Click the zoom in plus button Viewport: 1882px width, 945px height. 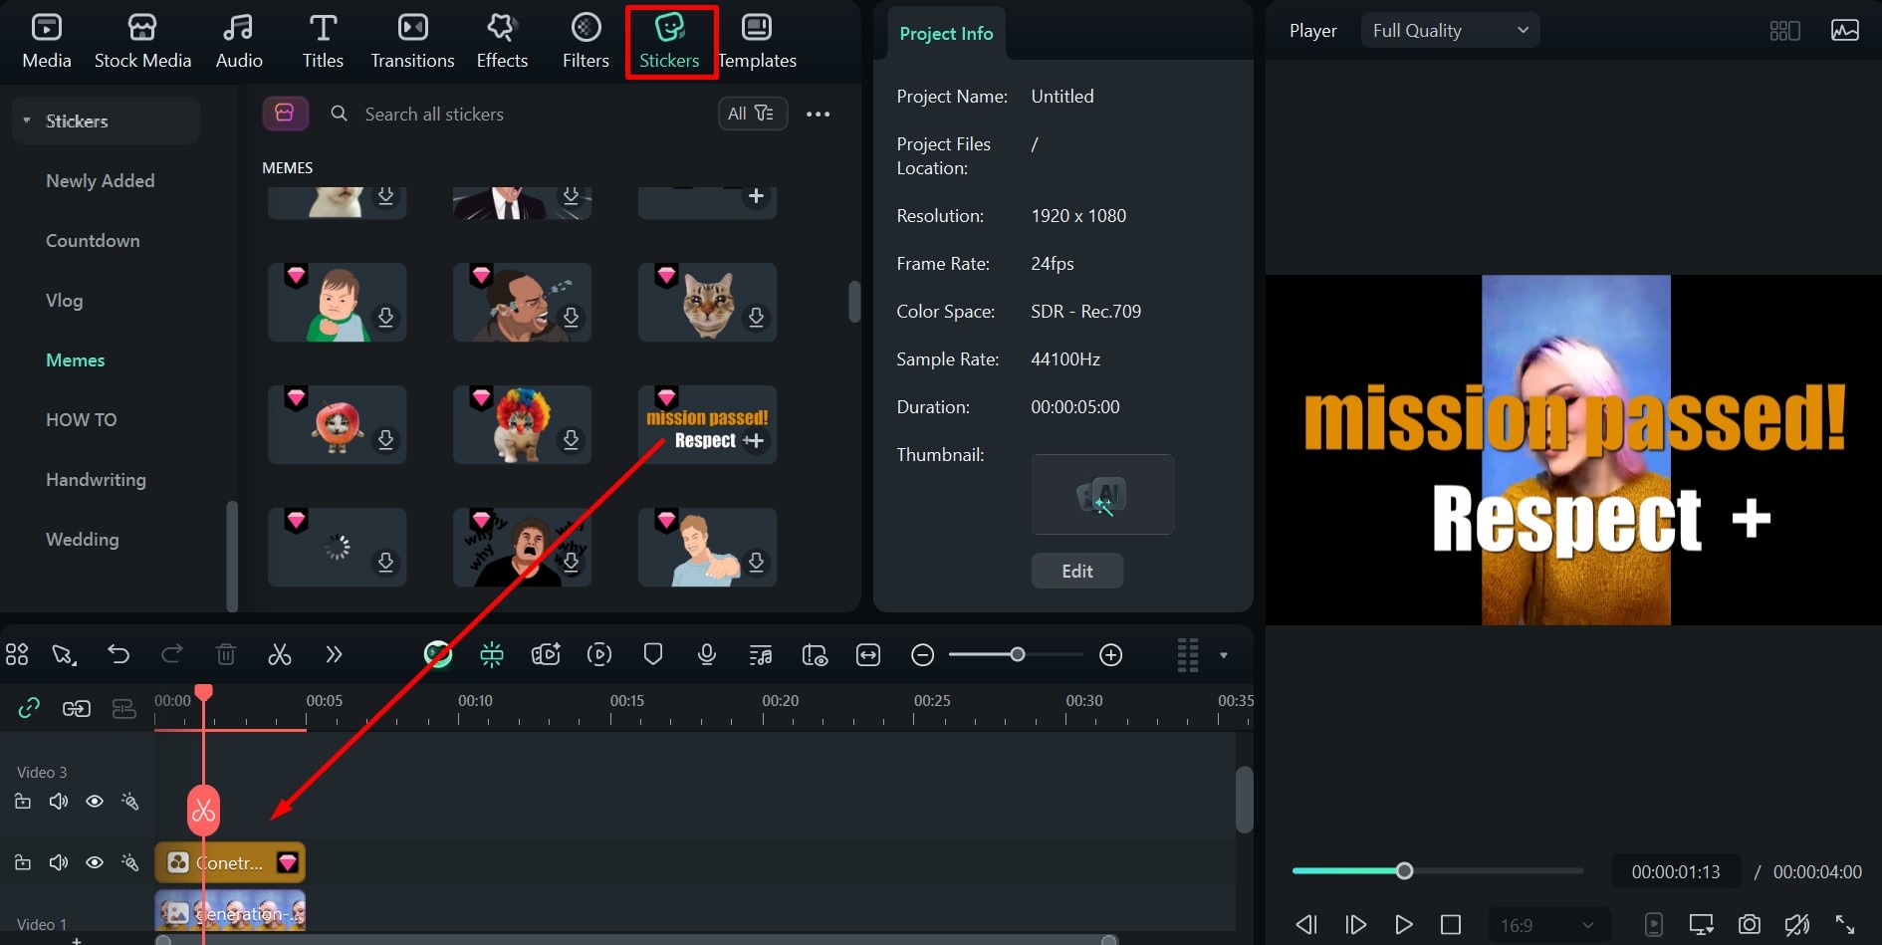pyautogui.click(x=1111, y=654)
